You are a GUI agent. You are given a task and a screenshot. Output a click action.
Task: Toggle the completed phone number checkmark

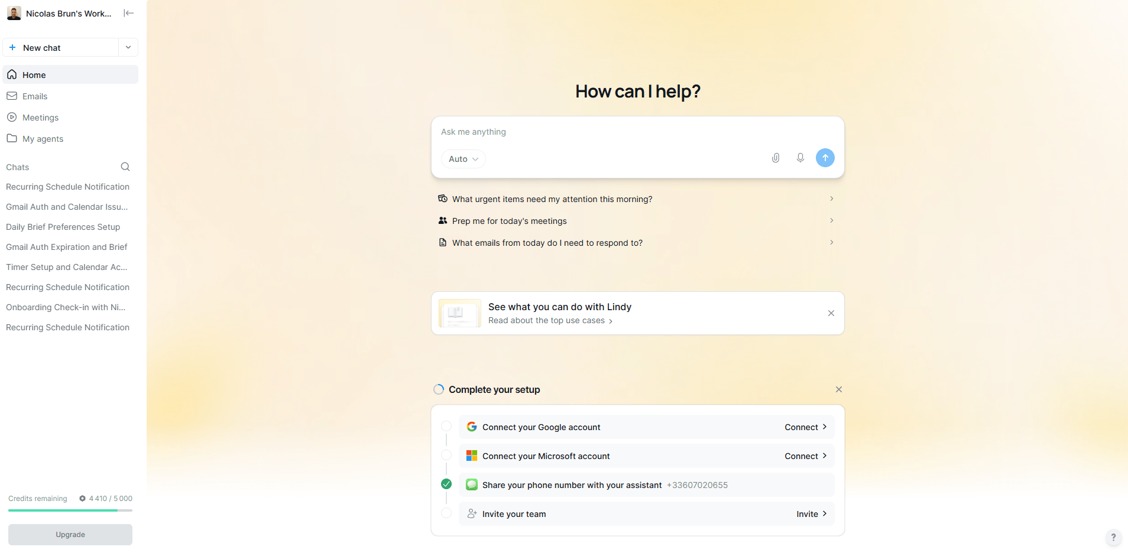click(x=446, y=484)
